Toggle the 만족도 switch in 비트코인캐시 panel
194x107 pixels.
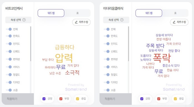tap(9, 36)
